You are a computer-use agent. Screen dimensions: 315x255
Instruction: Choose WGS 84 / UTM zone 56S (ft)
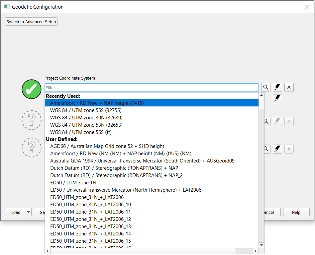click(x=81, y=132)
